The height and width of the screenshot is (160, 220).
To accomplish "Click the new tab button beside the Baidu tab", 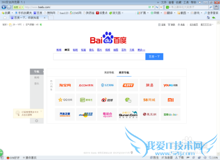I will 51,18.
